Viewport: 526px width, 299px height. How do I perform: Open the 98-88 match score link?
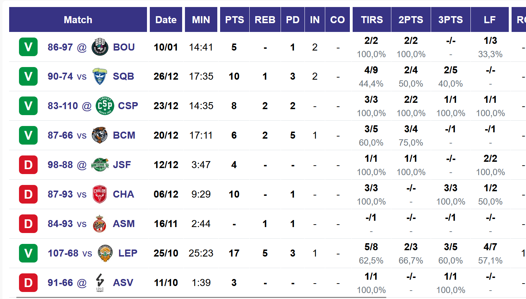(60, 165)
